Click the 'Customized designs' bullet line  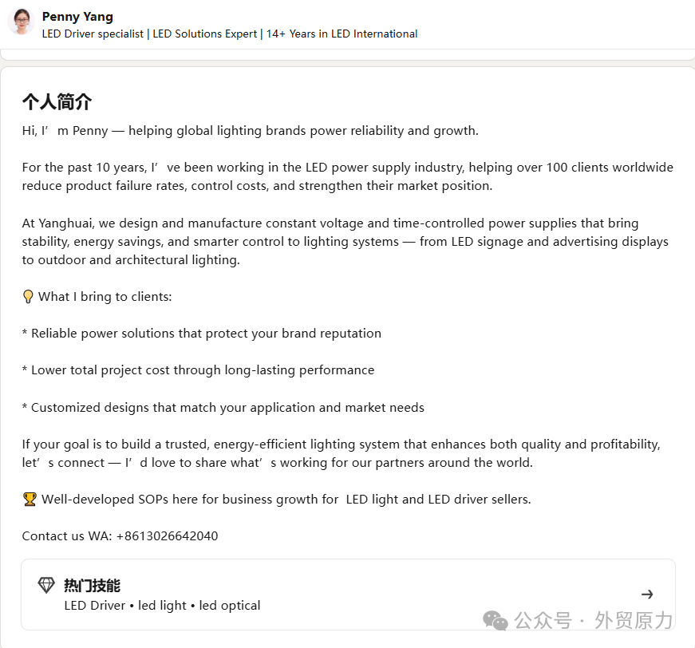click(223, 408)
